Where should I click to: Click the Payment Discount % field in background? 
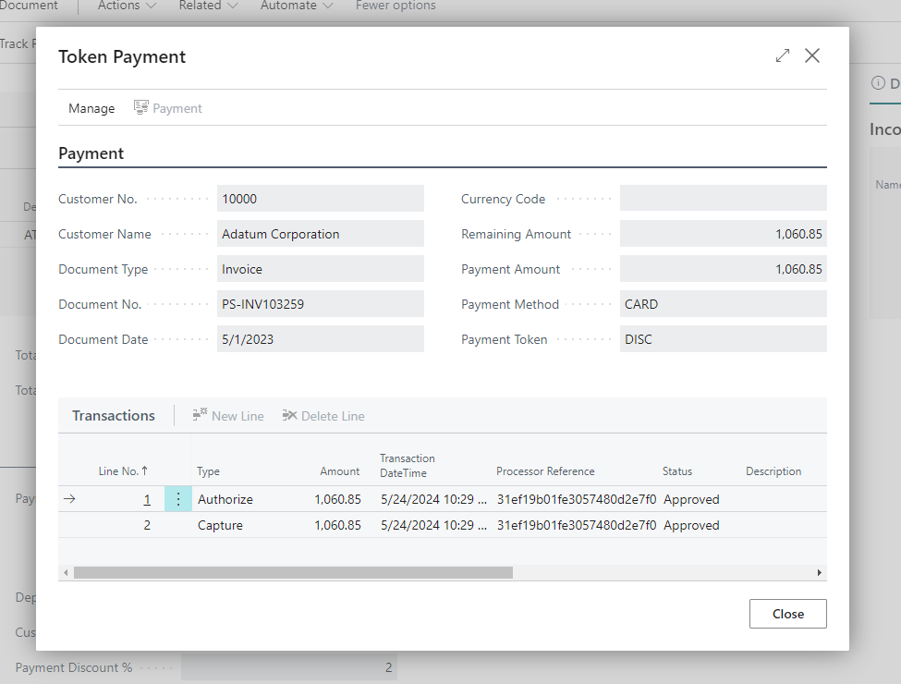coord(289,667)
